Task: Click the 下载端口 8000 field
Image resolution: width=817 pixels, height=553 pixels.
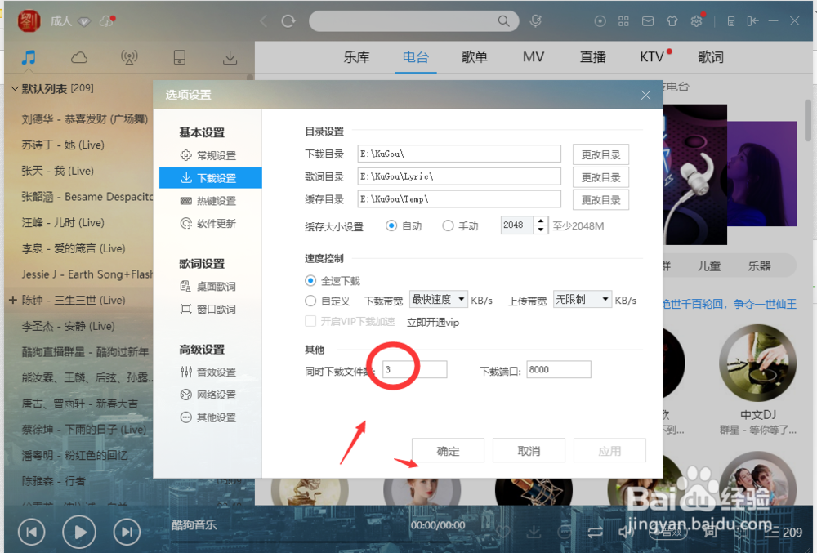Action: (559, 369)
